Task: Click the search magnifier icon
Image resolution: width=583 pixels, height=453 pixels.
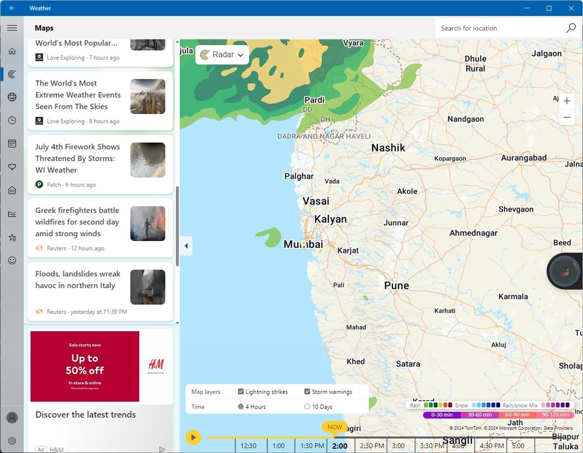Action: point(571,28)
